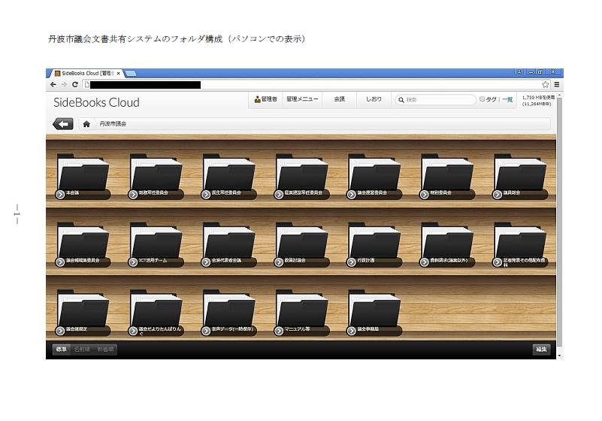This screenshot has height=421, width=602.
Task: Click the 検索 search field
Action: point(435,99)
